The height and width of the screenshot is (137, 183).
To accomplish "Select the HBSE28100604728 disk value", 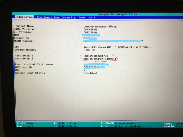I will point(96,56).
